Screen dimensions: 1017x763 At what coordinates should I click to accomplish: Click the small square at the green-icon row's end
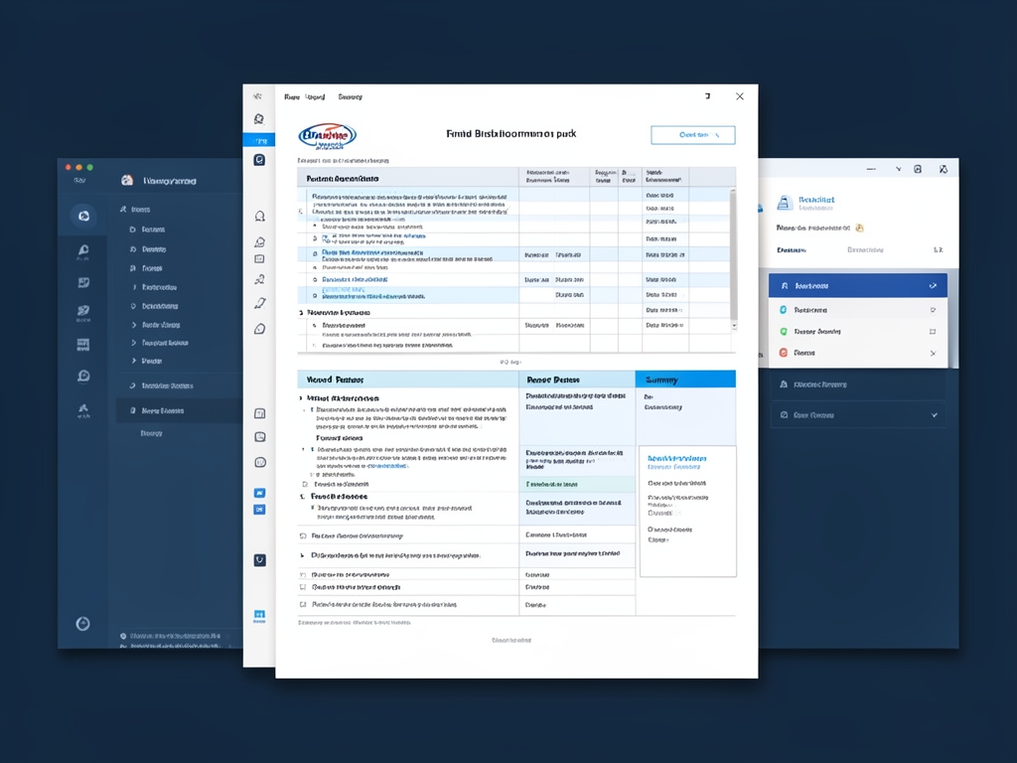click(933, 332)
